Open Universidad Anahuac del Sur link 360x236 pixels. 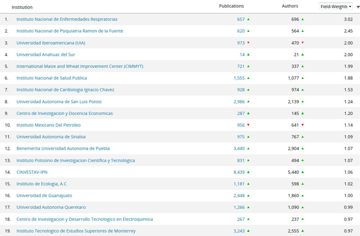[x=46, y=54]
